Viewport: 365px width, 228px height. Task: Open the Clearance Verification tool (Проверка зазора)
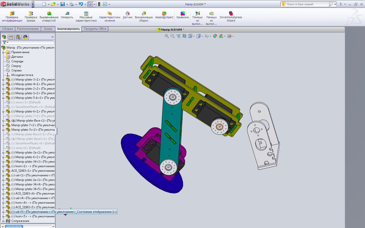tap(31, 17)
